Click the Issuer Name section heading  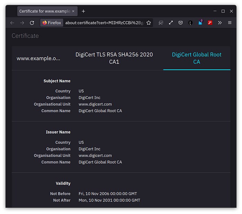[x=58, y=132]
